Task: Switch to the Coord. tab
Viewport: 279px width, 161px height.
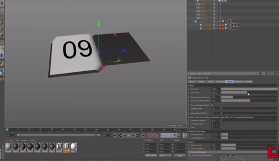Action: click(201, 82)
